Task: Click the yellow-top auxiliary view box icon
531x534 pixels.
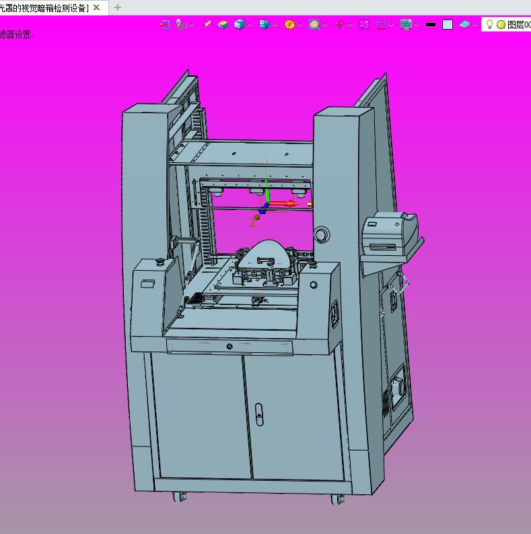Action: point(223,24)
